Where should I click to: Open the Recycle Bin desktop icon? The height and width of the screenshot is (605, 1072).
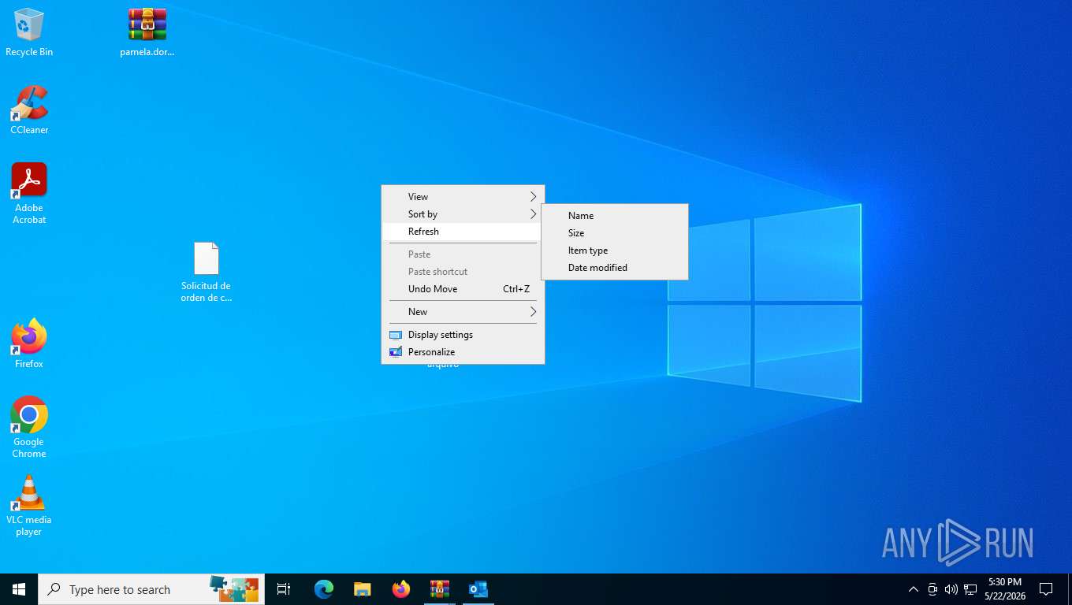coord(29,32)
